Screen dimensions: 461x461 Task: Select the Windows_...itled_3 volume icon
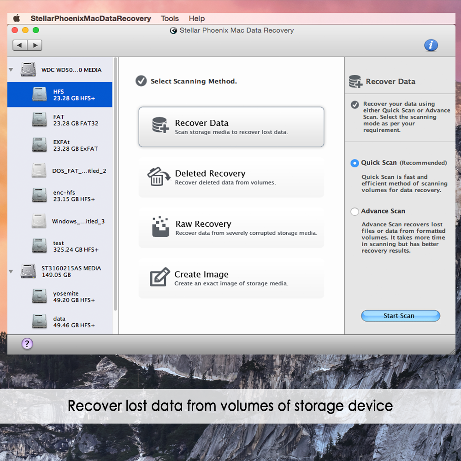[x=39, y=221]
